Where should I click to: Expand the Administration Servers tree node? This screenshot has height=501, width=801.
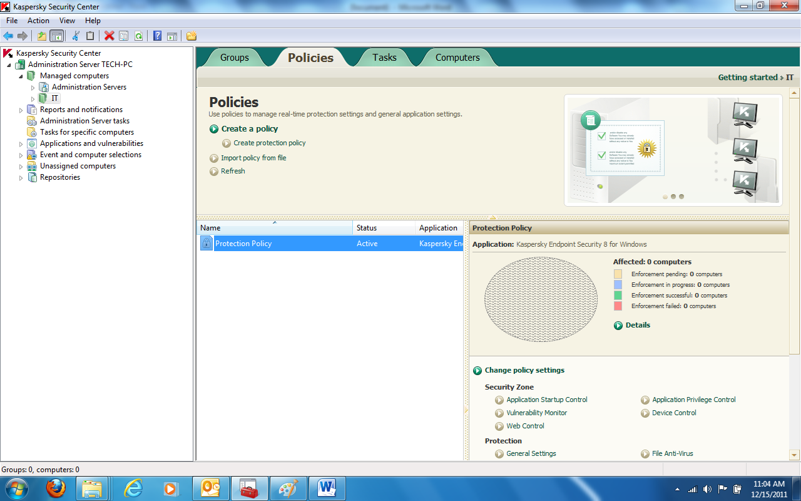[33, 88]
